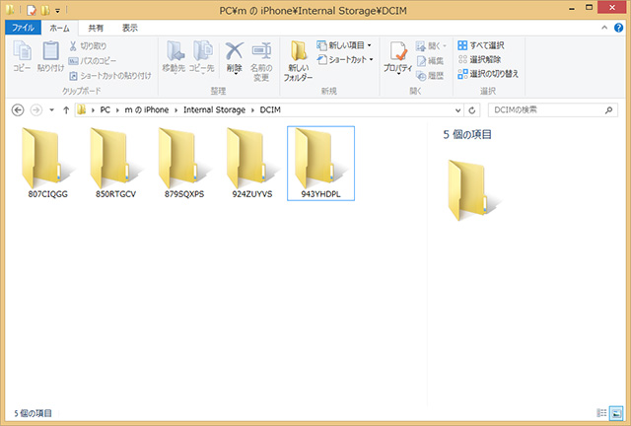Screen dimensions: 631x426
Task: Select the 807CIQGG folder
Action: point(48,163)
